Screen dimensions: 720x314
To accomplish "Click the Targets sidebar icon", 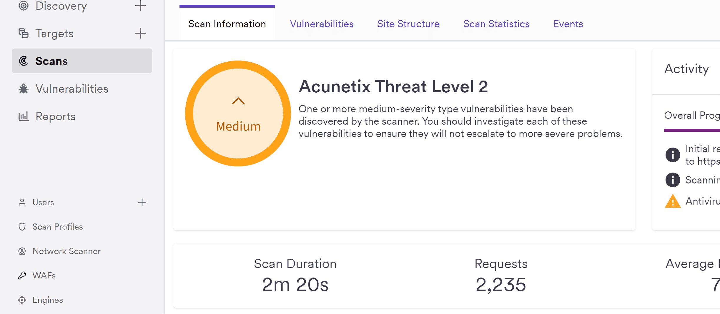I will point(24,33).
